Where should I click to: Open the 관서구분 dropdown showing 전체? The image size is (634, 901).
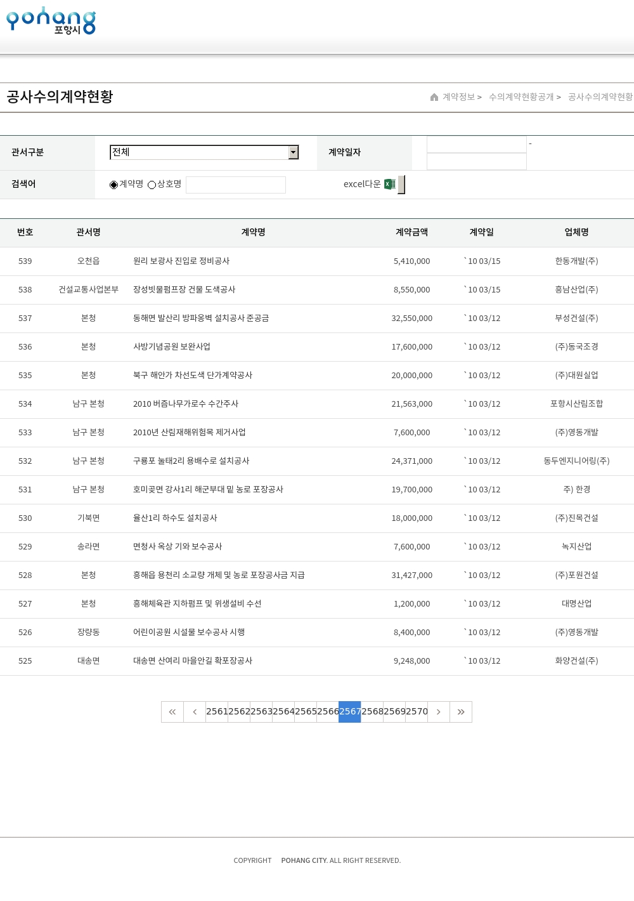(199, 152)
